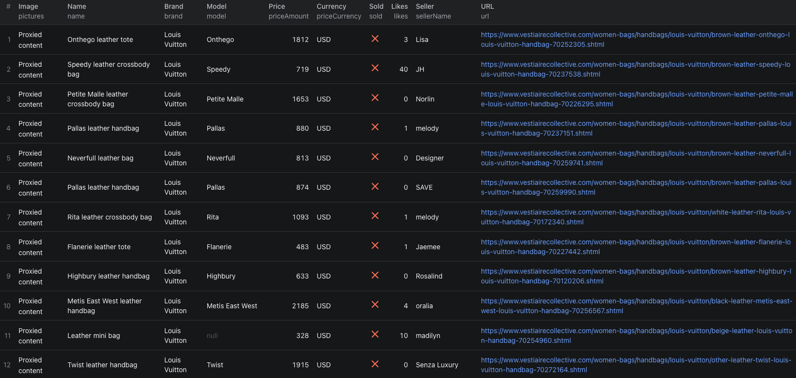Click the seller name 'Senza Luxury'
796x378 pixels.
[437, 365]
